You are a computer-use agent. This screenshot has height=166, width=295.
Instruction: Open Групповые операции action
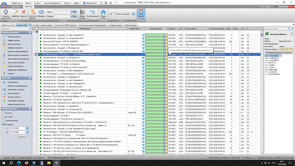16,101
